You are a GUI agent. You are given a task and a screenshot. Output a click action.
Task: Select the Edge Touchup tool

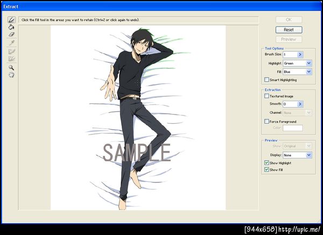[x=11, y=59]
